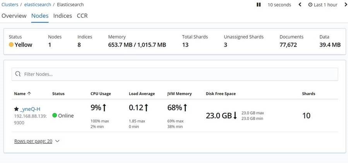Click the CPU usage up-trend arrow
The width and height of the screenshot is (348, 163).
[104, 108]
